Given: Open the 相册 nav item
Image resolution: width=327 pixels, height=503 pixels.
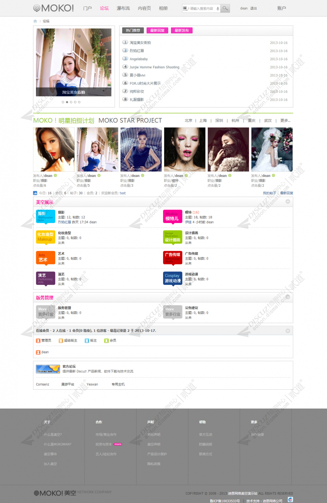Looking at the screenshot, I should point(163,8).
